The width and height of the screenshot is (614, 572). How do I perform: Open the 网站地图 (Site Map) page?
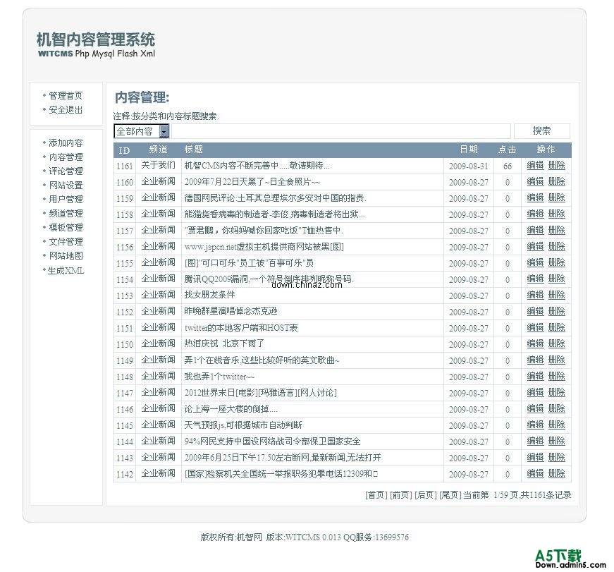pos(66,255)
